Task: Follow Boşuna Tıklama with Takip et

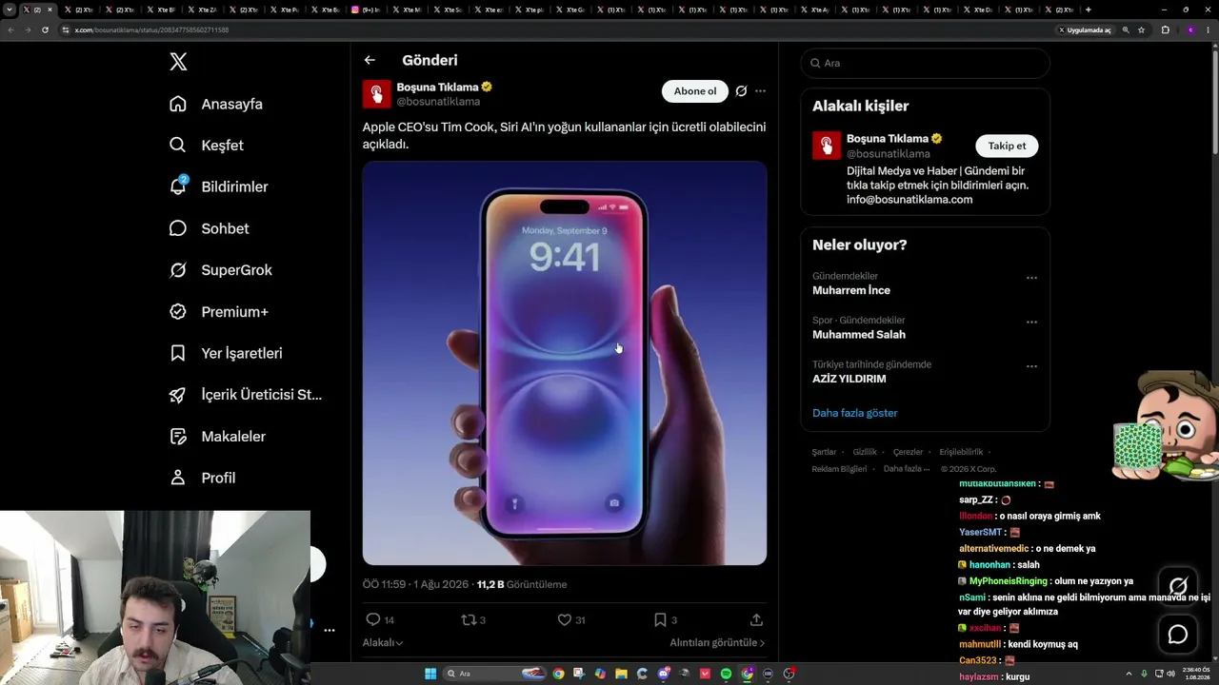Action: pos(1007,146)
